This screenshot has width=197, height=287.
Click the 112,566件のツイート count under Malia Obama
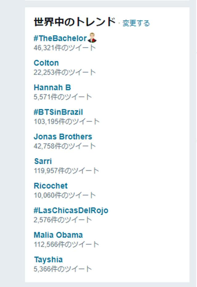pyautogui.click(x=66, y=244)
